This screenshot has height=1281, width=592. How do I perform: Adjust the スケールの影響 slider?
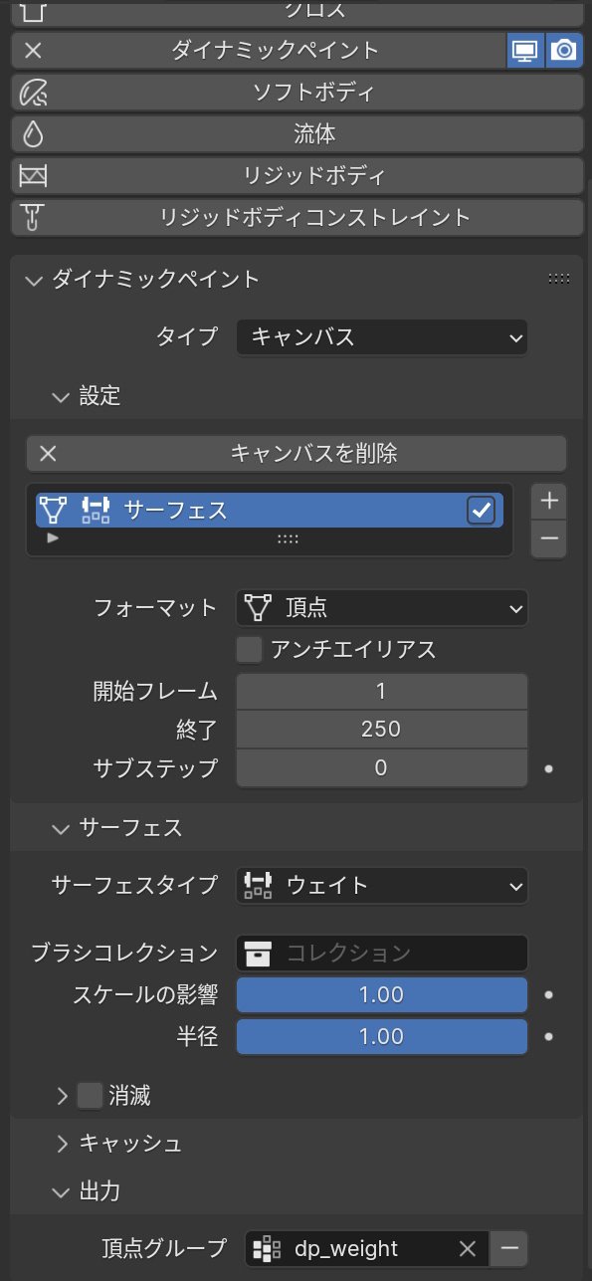381,994
